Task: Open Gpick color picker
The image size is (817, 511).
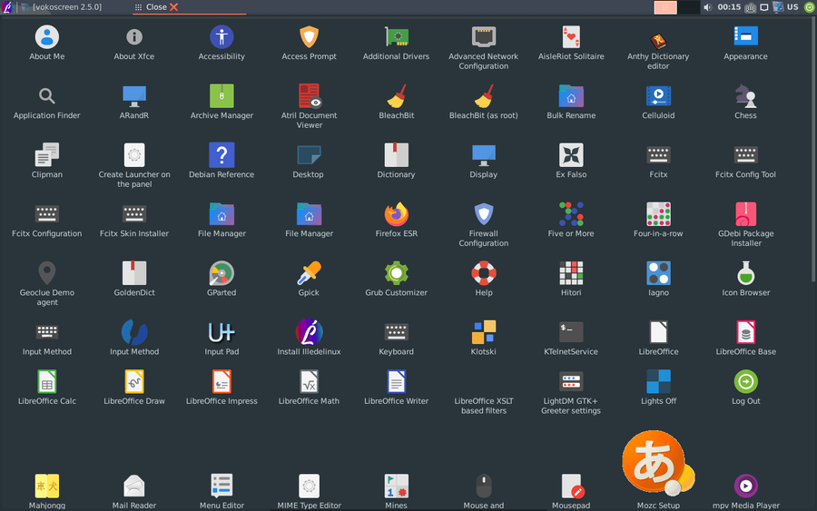Action: tap(309, 279)
